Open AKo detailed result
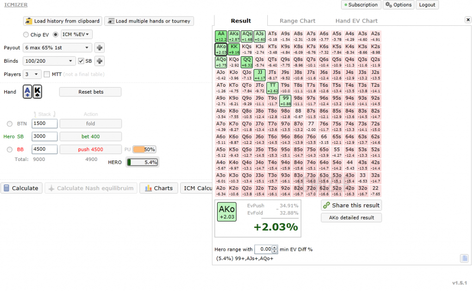Viewport: 472px width, 291px height. click(x=351, y=218)
